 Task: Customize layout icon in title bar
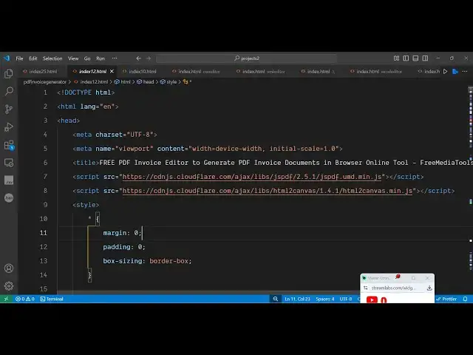tap(396, 58)
